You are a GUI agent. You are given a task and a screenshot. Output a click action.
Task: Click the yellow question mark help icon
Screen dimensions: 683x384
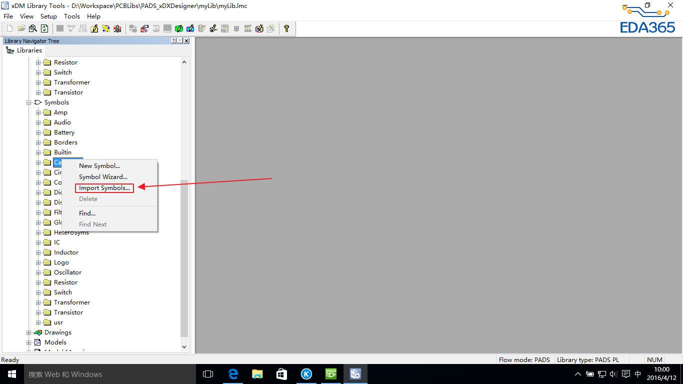[286, 28]
